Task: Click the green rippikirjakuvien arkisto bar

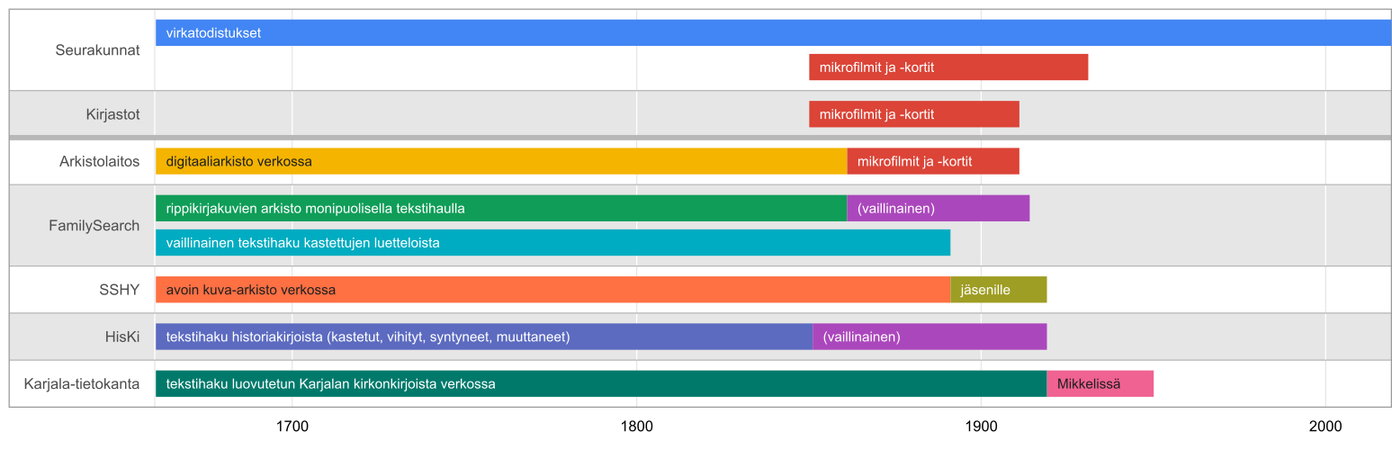Action: [x=500, y=209]
